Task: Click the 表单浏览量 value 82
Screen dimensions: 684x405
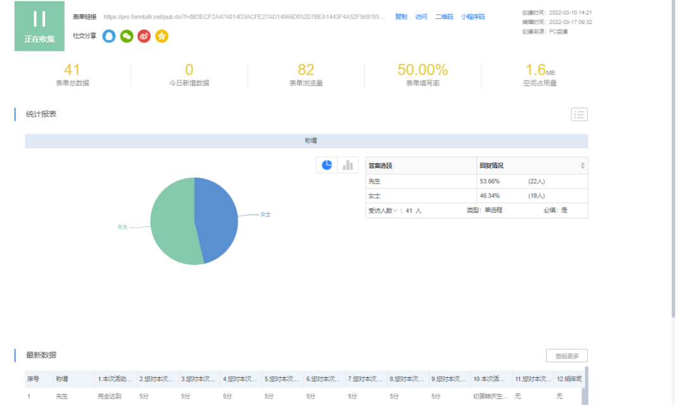Action: (306, 70)
